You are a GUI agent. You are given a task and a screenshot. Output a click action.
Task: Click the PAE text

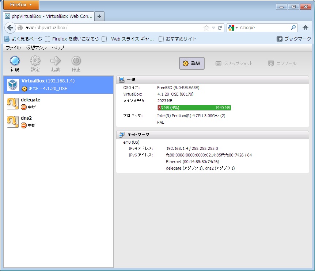click(x=161, y=122)
